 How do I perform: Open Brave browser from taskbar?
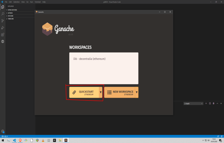click(x=20, y=140)
